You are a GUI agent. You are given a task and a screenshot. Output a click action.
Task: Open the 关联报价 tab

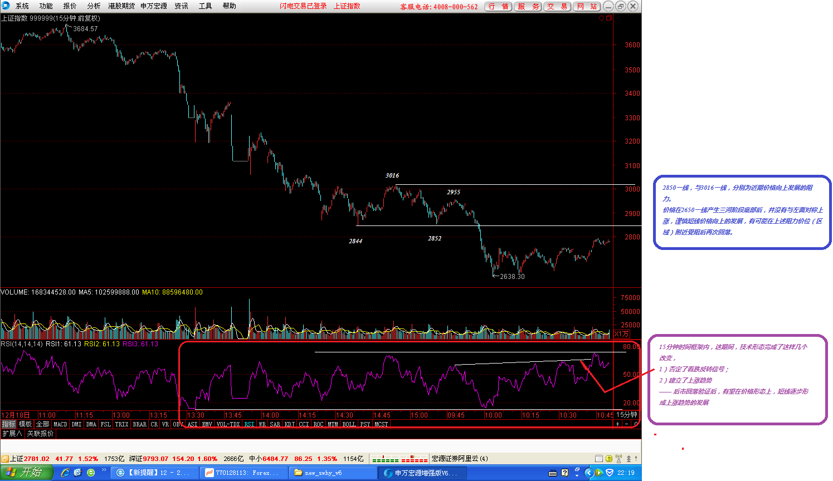pos(41,434)
